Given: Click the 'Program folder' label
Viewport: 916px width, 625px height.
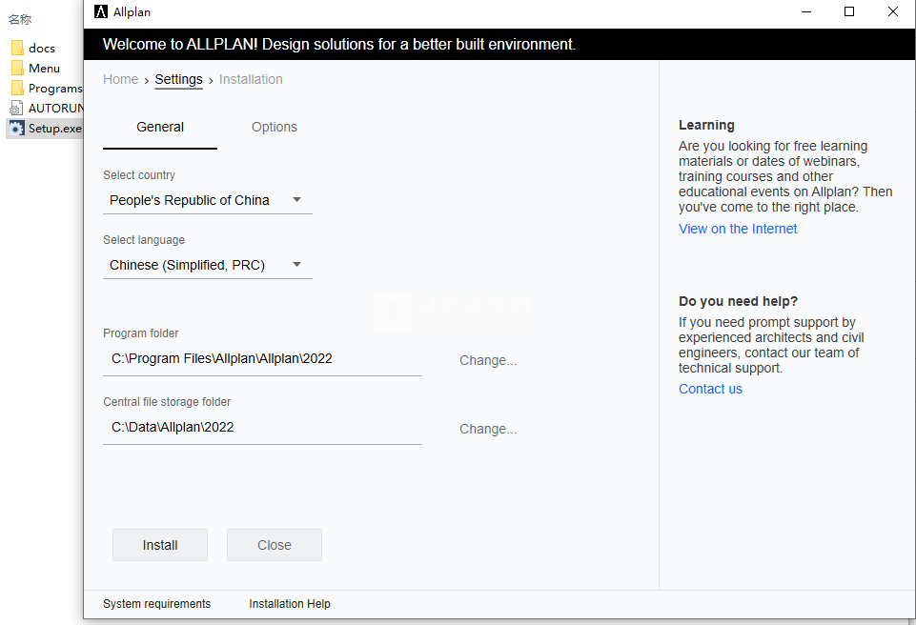Looking at the screenshot, I should pos(141,333).
